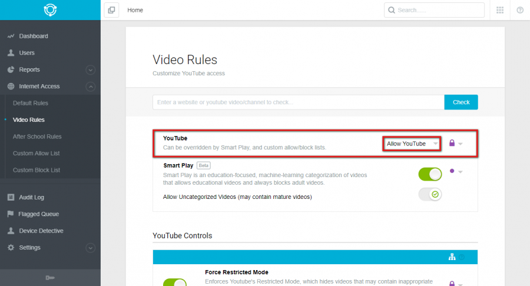Click the top Search field
Image resolution: width=530 pixels, height=286 pixels.
(x=435, y=10)
